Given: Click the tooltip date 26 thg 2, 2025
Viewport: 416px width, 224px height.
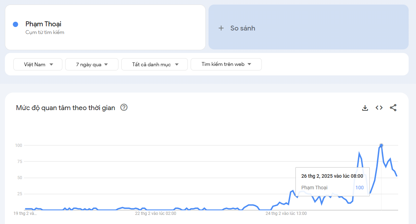Looking at the screenshot, I should (332, 176).
